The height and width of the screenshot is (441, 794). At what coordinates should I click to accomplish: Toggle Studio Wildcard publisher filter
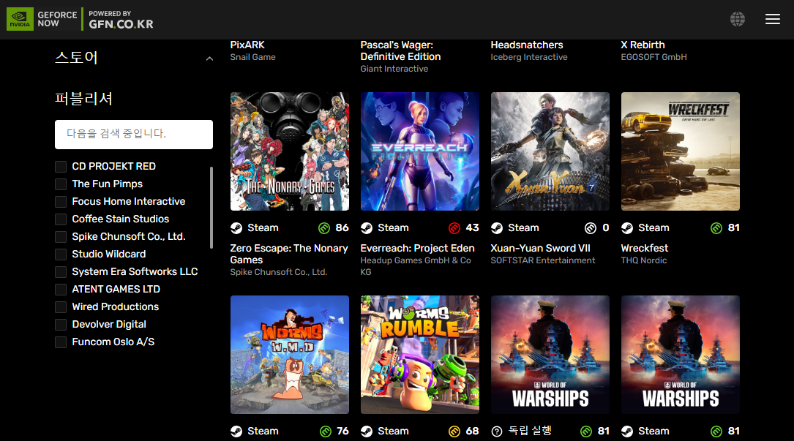[x=61, y=255]
